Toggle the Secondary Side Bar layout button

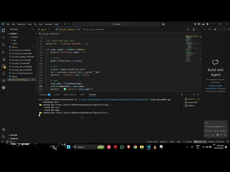tap(207, 24)
